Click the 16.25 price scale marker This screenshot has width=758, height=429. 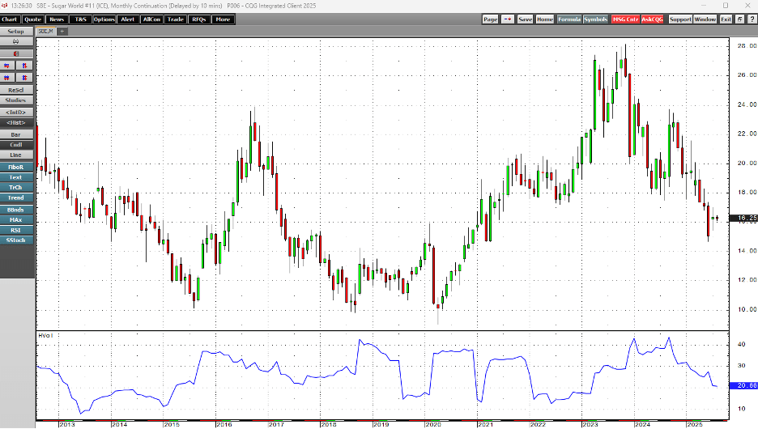click(x=744, y=219)
